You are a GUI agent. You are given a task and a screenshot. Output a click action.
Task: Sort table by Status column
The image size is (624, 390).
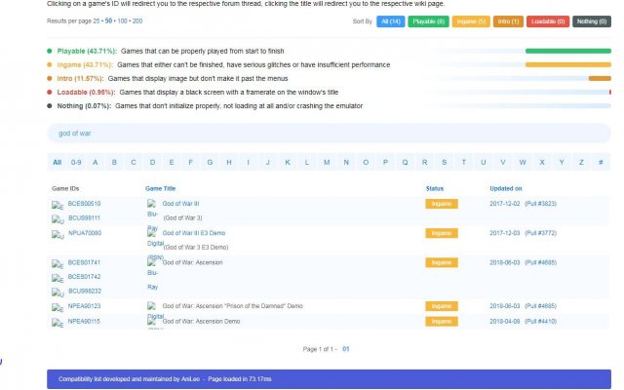435,188
